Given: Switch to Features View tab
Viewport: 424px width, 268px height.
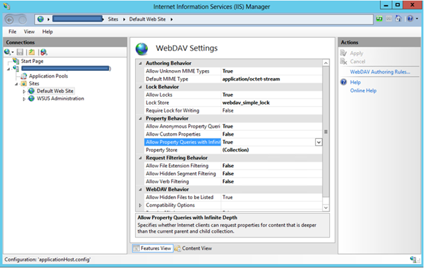Looking at the screenshot, I should coord(153,248).
